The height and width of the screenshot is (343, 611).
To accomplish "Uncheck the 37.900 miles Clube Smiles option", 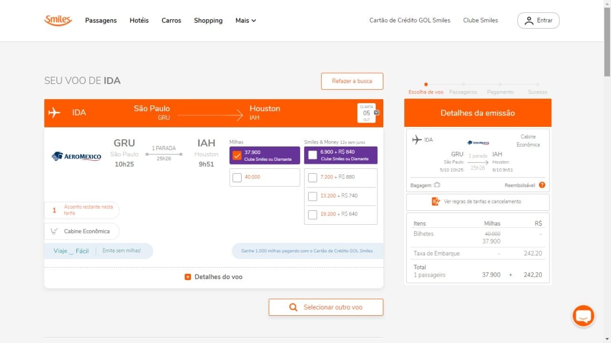I will tap(237, 156).
